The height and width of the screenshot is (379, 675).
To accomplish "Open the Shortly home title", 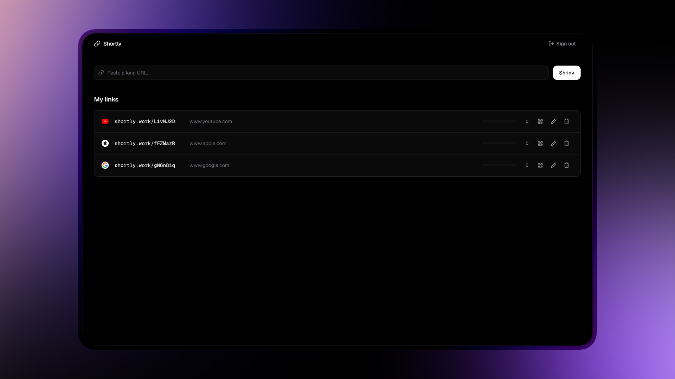I will 112,44.
